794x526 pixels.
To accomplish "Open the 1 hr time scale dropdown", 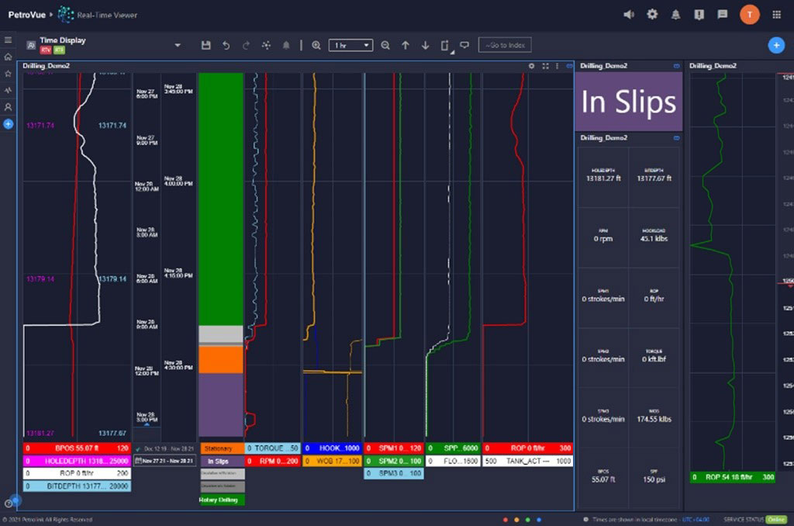I will 350,45.
